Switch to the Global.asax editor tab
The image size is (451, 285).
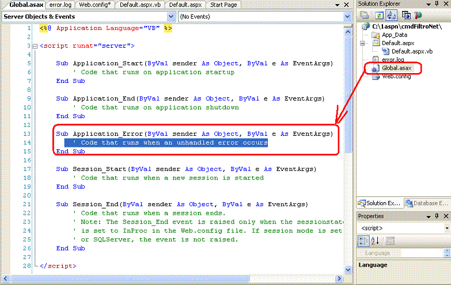pyautogui.click(x=26, y=5)
